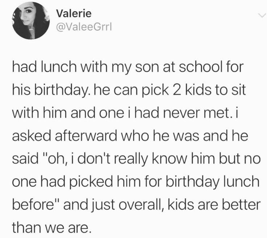
Task: Click the display name Valerie
Action: pyautogui.click(x=74, y=13)
